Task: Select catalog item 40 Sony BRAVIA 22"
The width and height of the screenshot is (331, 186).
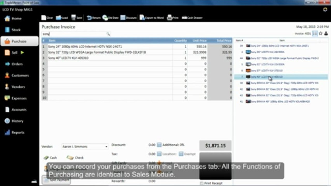Action: click(x=281, y=83)
